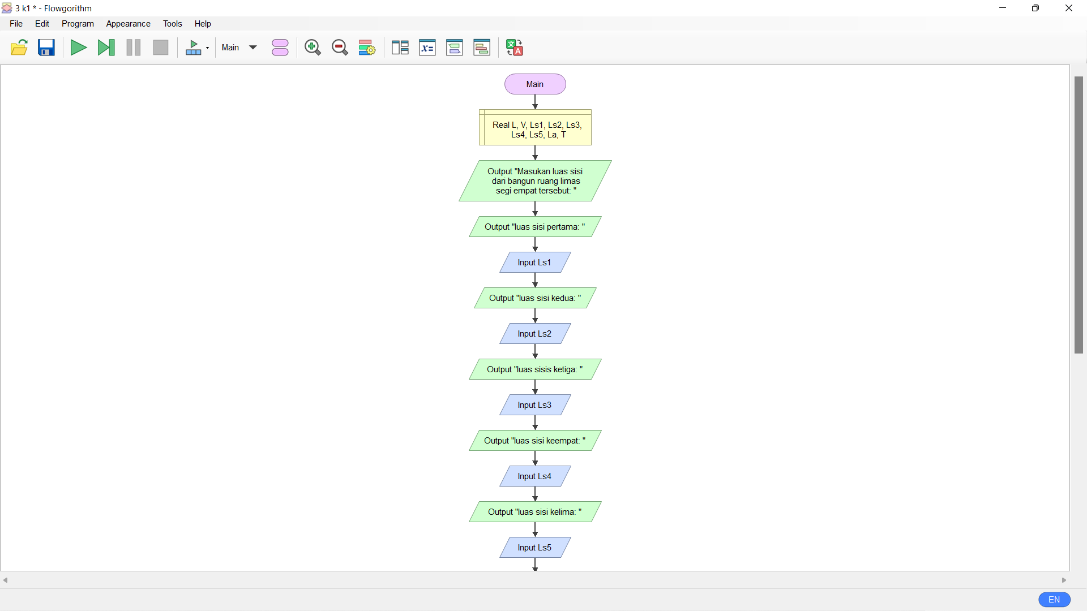Click the EN language button

click(1054, 600)
